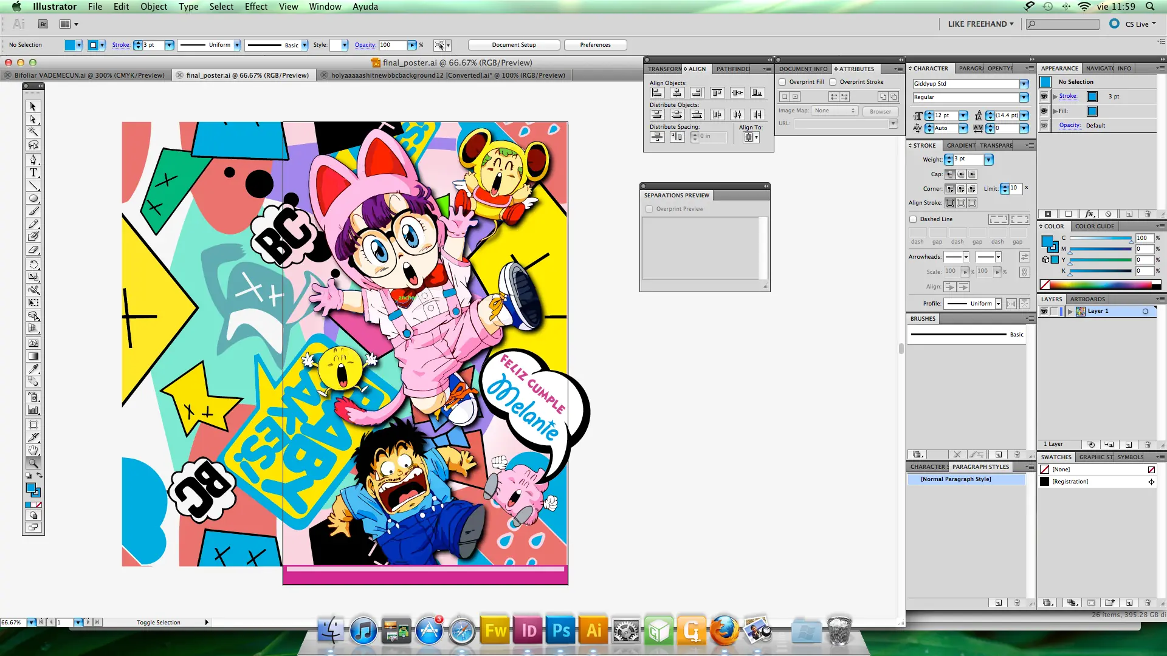Click the Document Setup button
This screenshot has height=656, width=1167.
[x=514, y=45]
